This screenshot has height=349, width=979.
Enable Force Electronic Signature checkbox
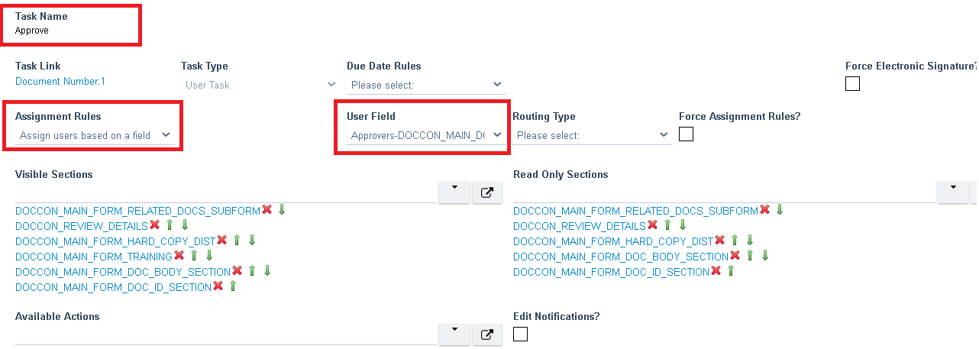pyautogui.click(x=853, y=84)
